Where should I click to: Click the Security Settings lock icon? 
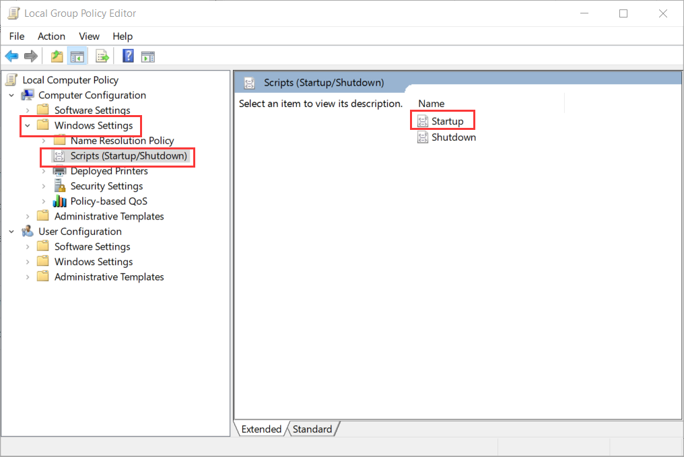[x=59, y=186]
